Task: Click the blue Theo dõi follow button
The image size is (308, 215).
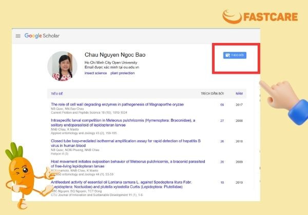Action: pyautogui.click(x=235, y=55)
